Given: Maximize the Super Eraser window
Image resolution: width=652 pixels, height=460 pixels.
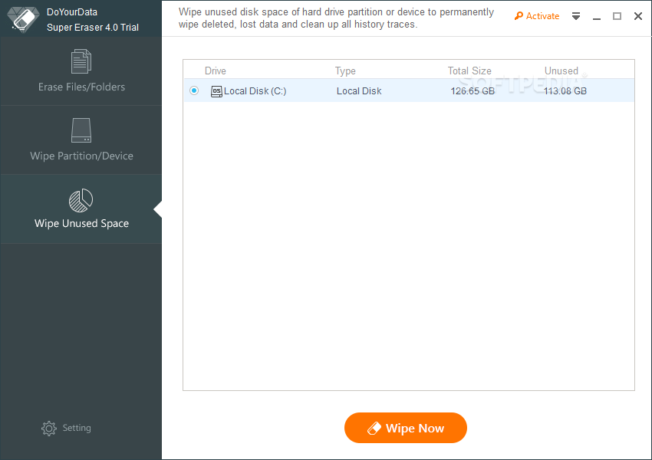Looking at the screenshot, I should click(x=617, y=16).
